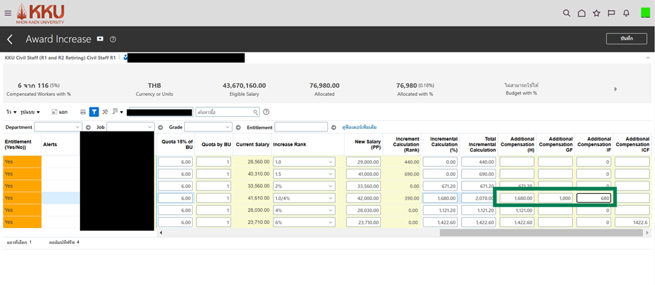Screen dimensions: 655x285
Task: Click the save button at top right
Action: (x=626, y=39)
